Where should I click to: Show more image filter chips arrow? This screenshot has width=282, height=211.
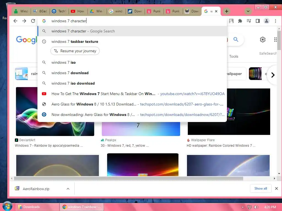pyautogui.click(x=273, y=75)
